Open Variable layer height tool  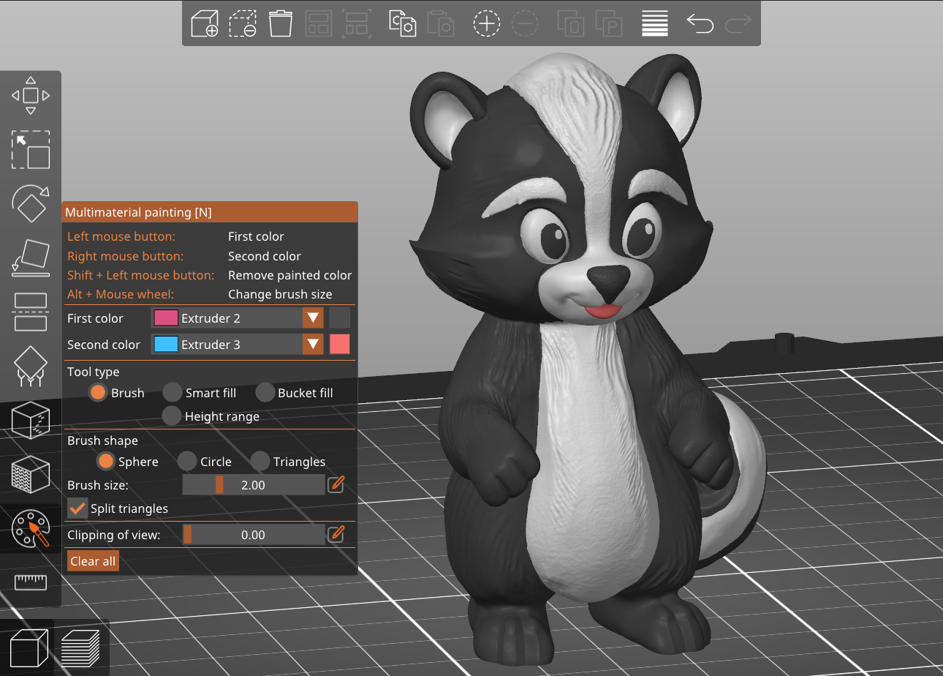655,23
